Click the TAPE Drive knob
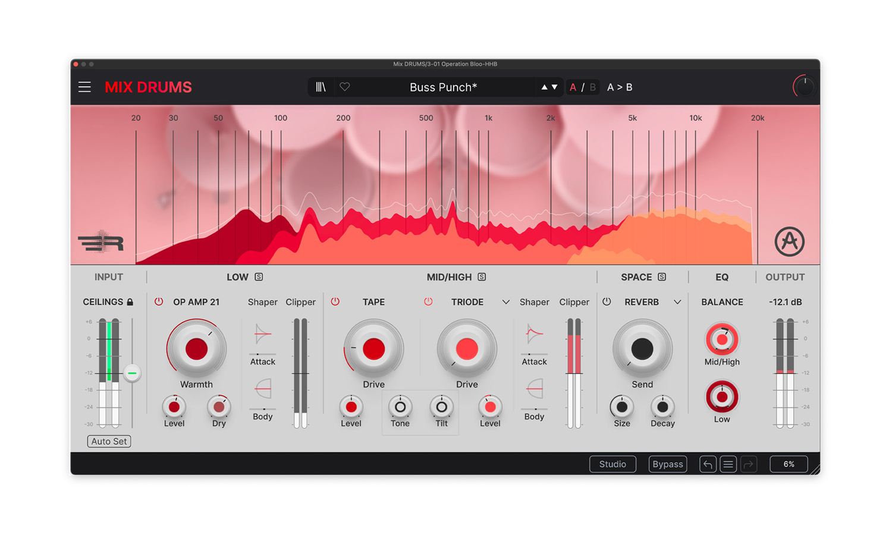 [x=373, y=349]
